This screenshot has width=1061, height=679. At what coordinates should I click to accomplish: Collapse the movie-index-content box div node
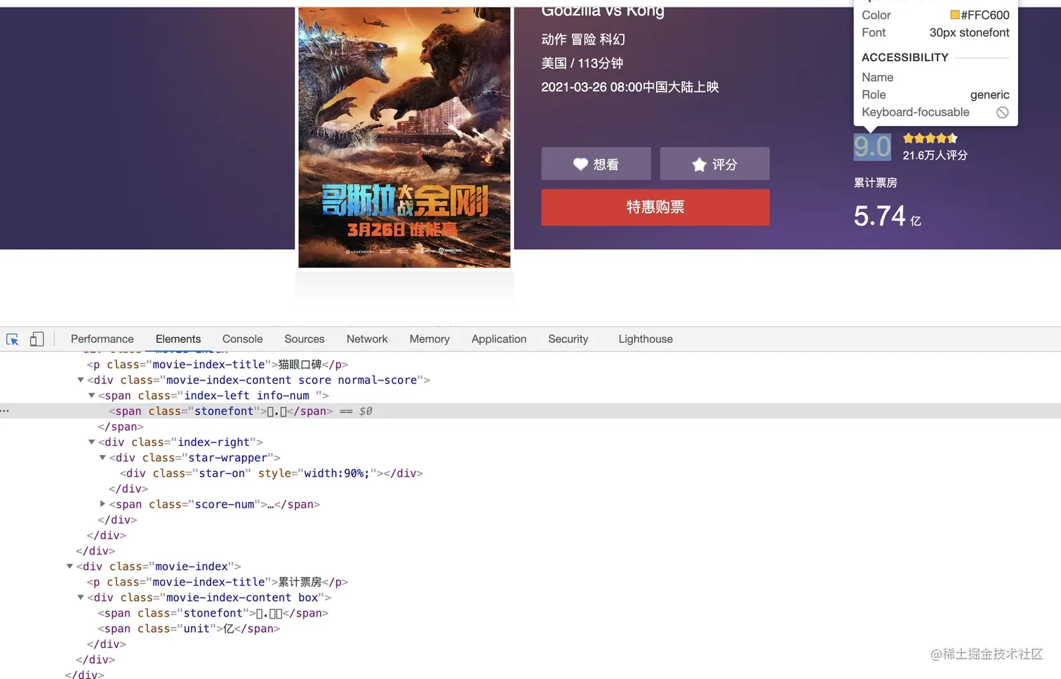(x=81, y=597)
